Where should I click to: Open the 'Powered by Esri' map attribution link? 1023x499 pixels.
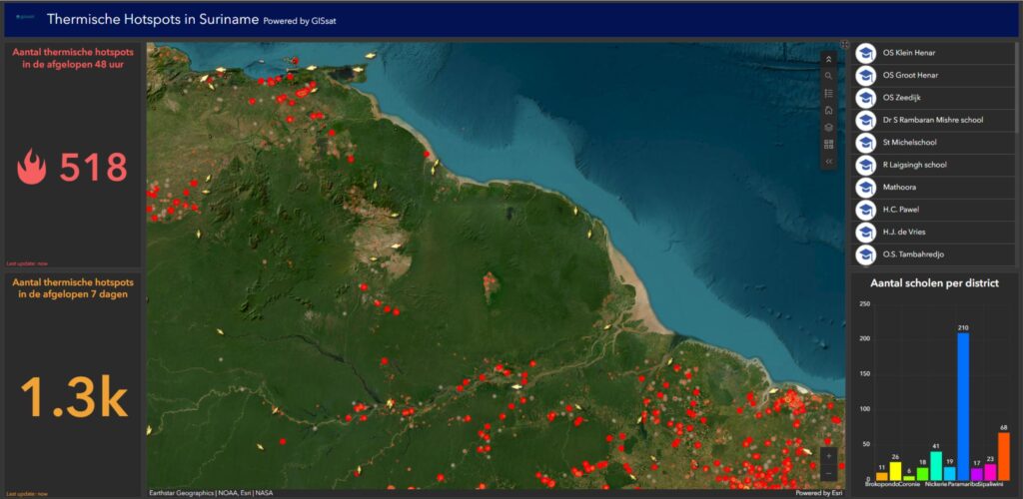[x=820, y=493]
